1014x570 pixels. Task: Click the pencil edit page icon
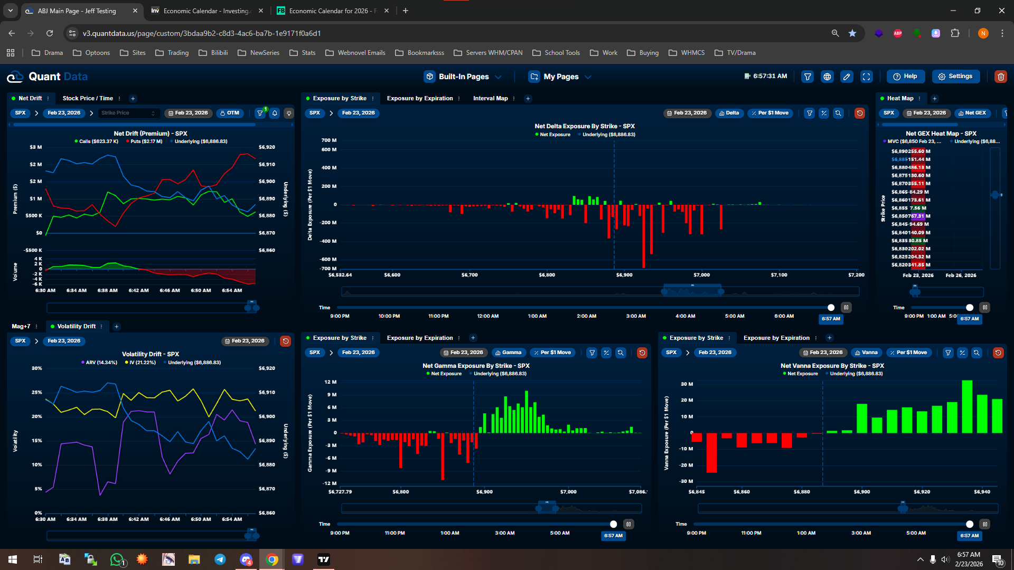(x=847, y=77)
